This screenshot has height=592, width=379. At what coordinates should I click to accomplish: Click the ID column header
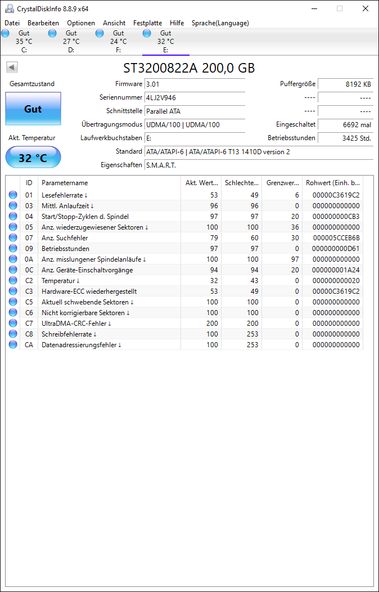(x=29, y=183)
